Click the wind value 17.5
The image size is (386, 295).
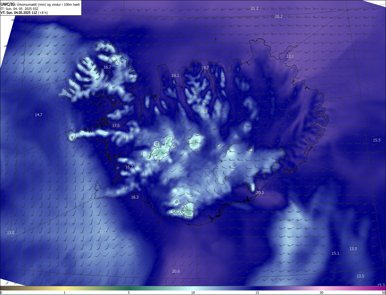click(x=116, y=126)
